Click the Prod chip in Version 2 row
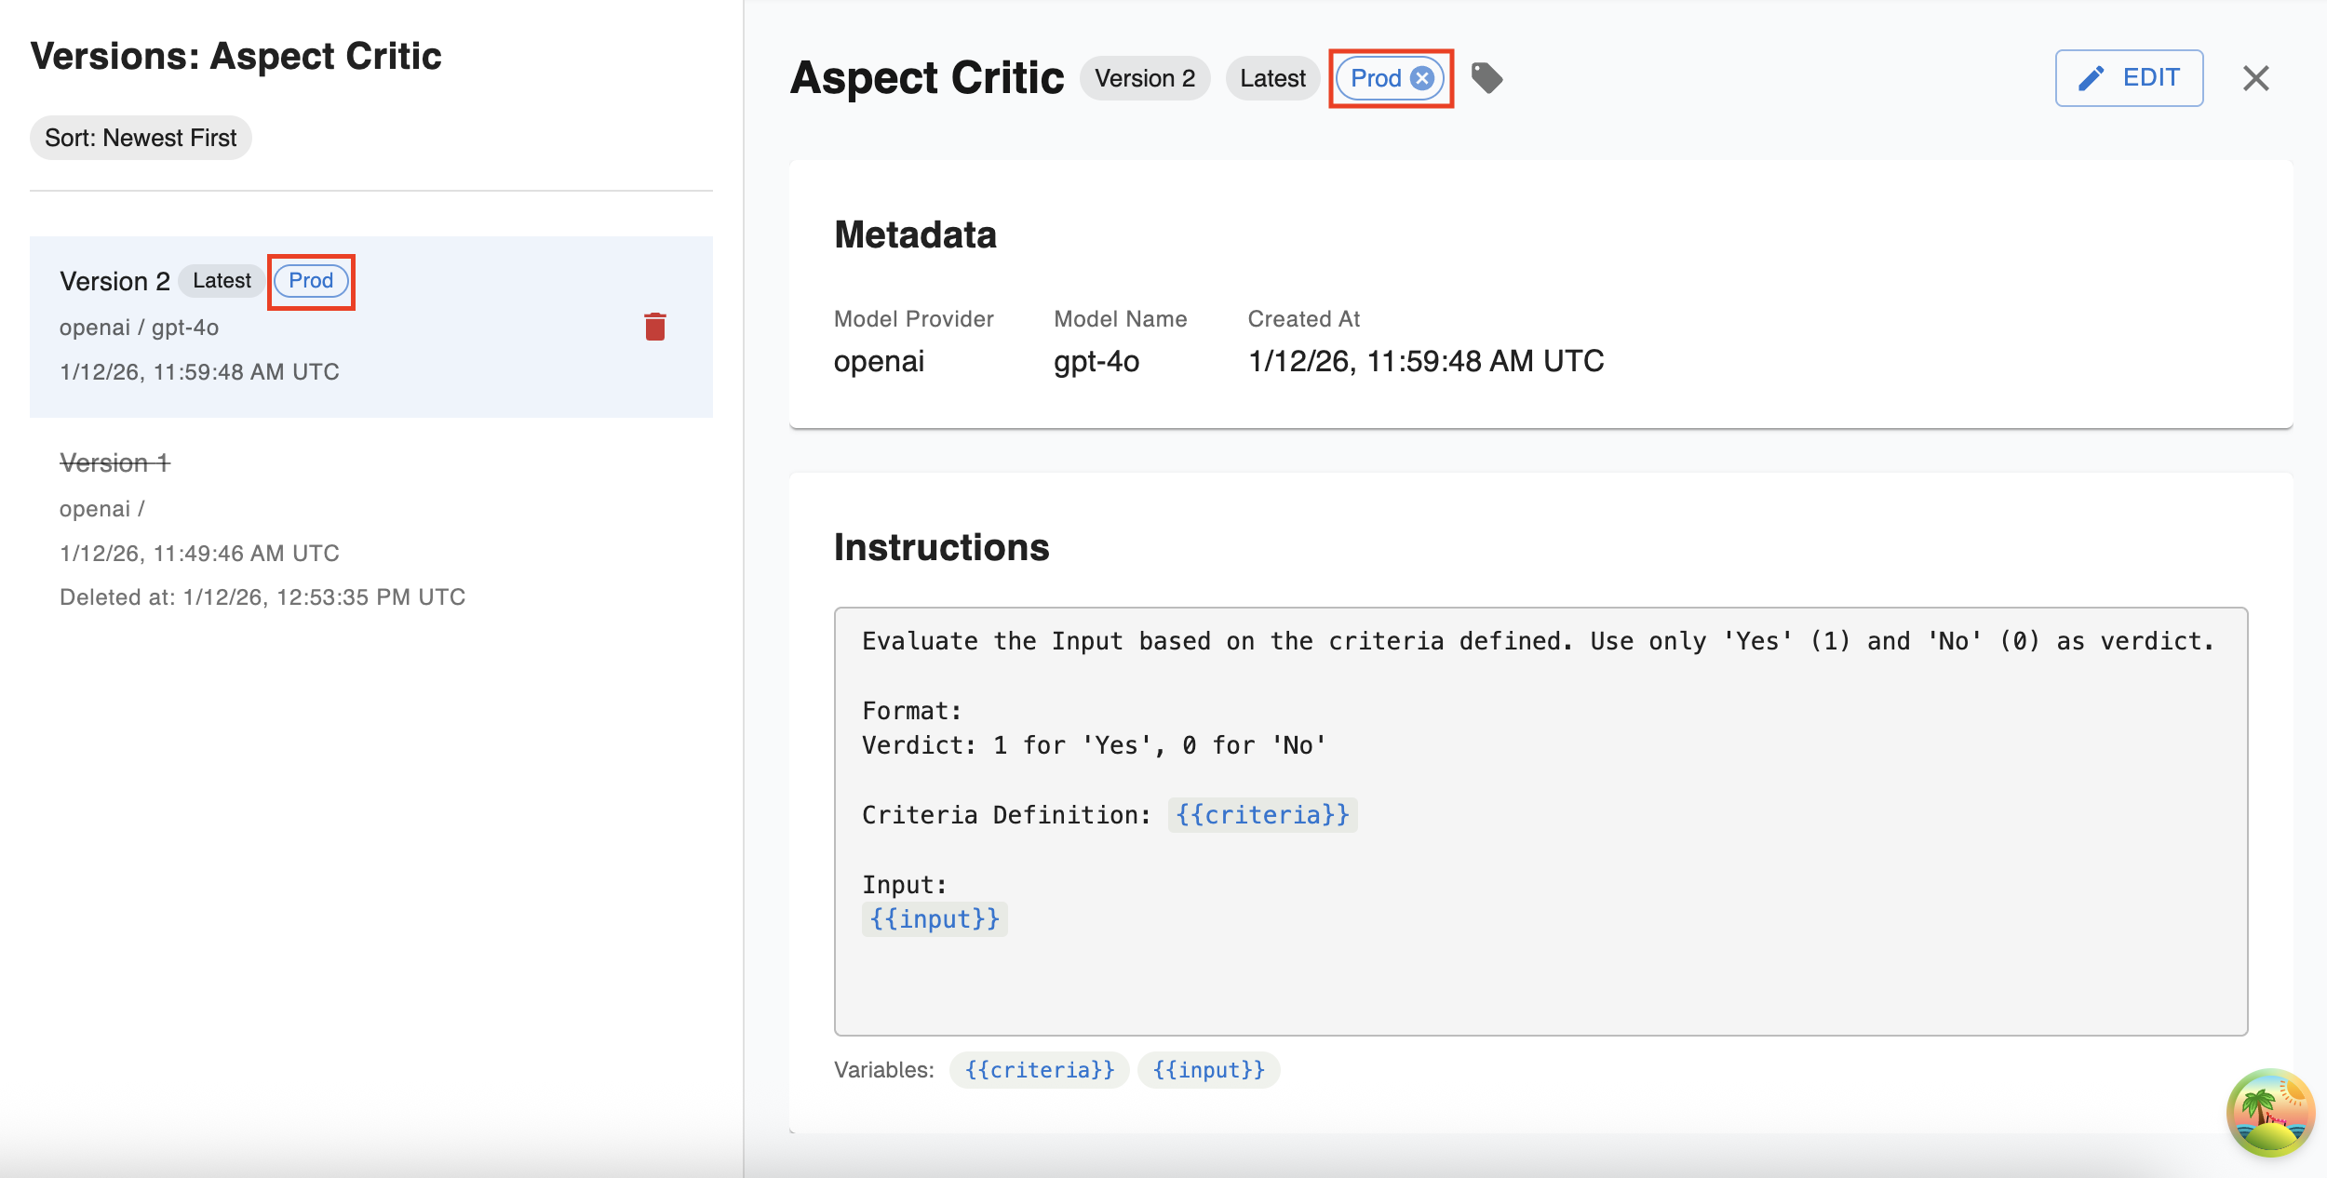This screenshot has width=2327, height=1178. [311, 281]
